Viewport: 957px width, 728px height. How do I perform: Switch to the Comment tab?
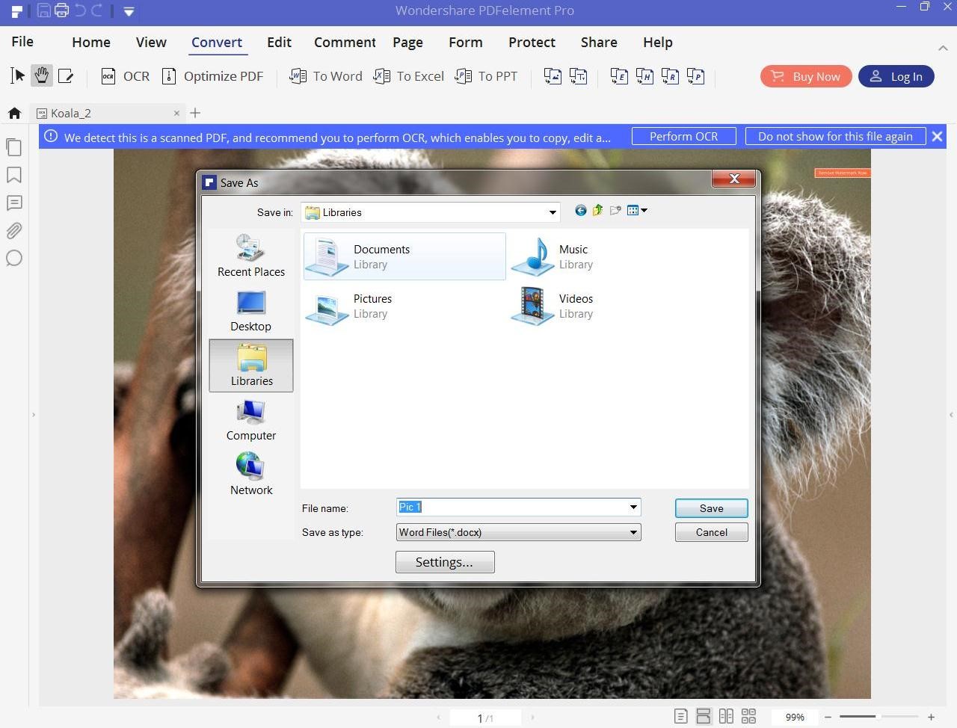tap(345, 42)
